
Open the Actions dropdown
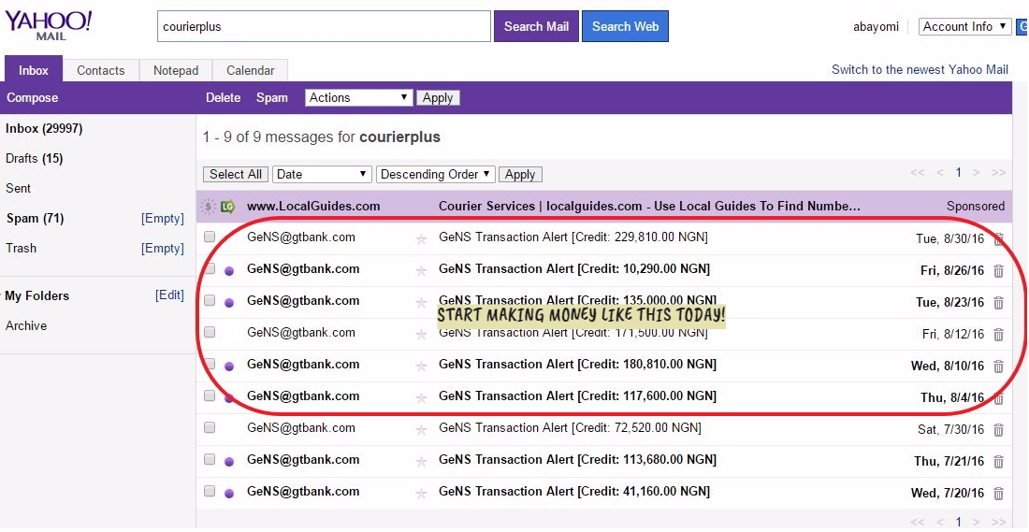click(358, 98)
